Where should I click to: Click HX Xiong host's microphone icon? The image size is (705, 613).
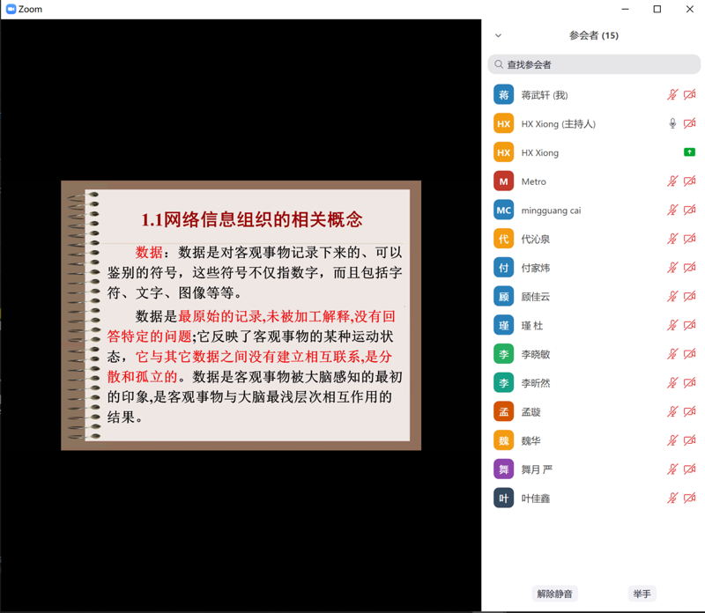pyautogui.click(x=672, y=124)
